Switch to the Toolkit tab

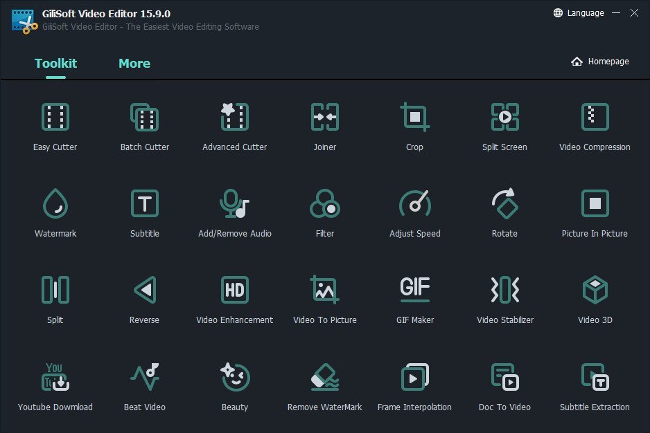[55, 64]
